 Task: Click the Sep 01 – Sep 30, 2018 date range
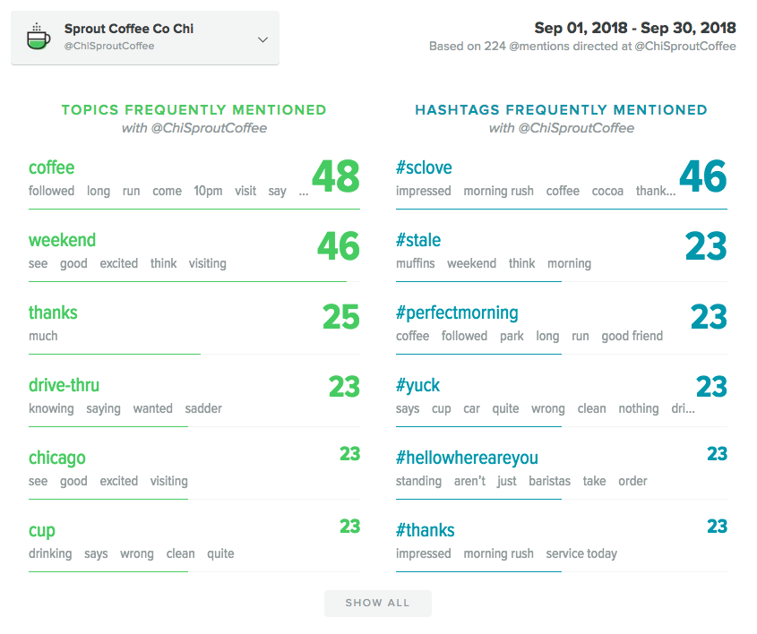[634, 29]
